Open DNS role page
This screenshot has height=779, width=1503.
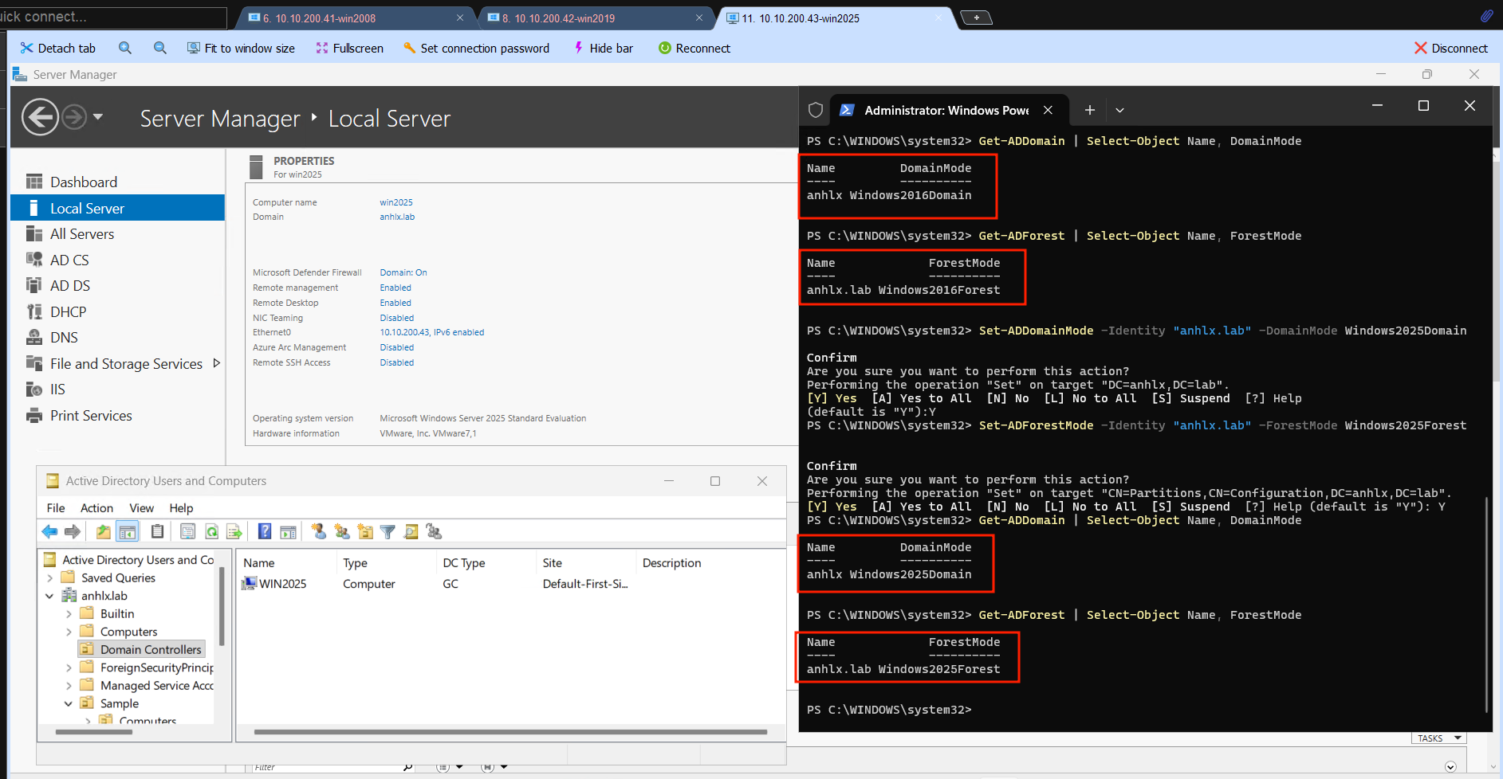[x=64, y=338]
